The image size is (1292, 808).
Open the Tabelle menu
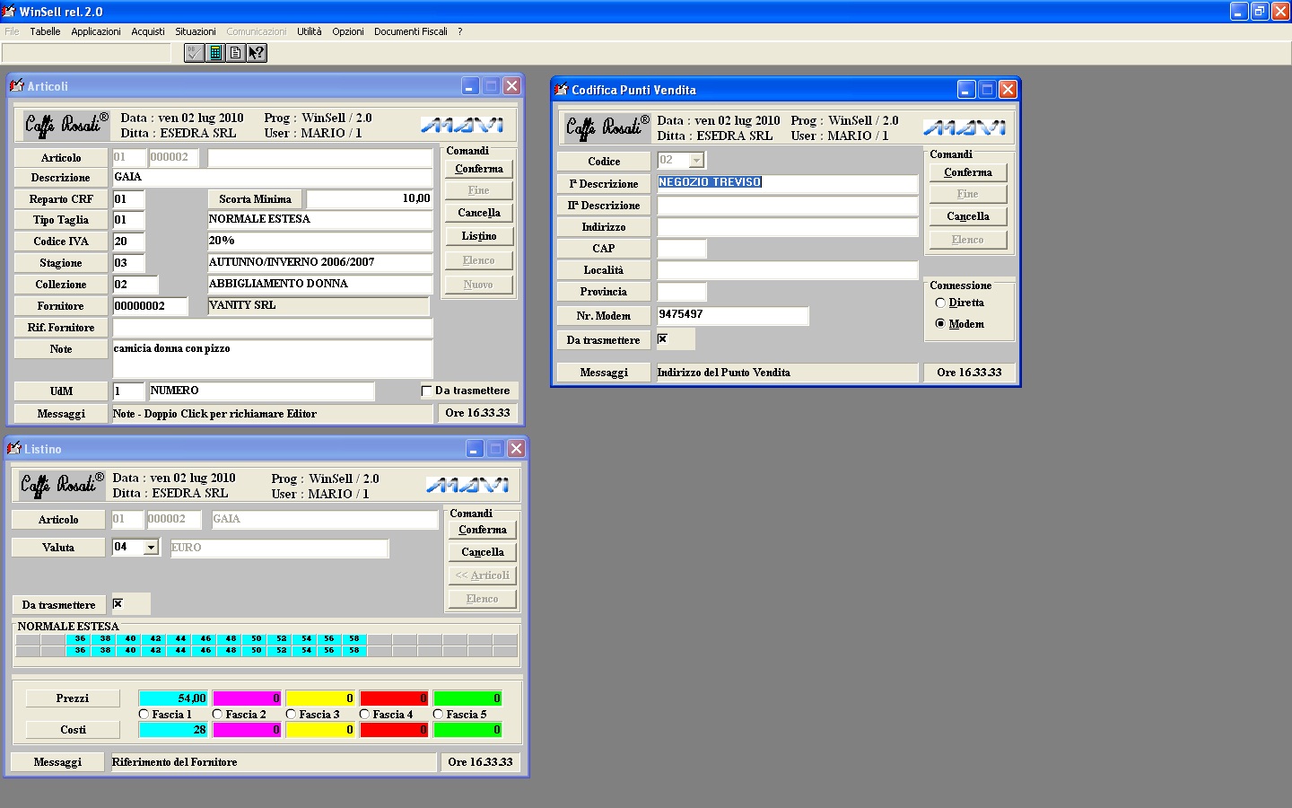45,31
